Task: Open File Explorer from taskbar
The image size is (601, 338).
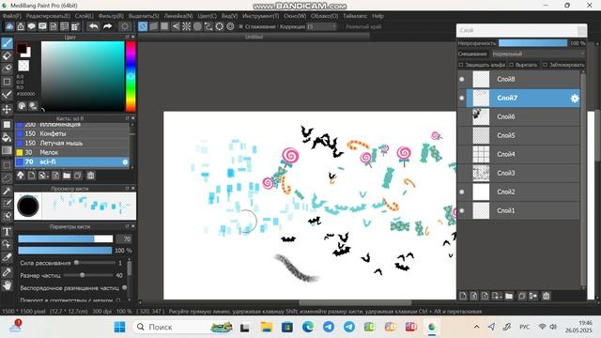Action: (267, 327)
